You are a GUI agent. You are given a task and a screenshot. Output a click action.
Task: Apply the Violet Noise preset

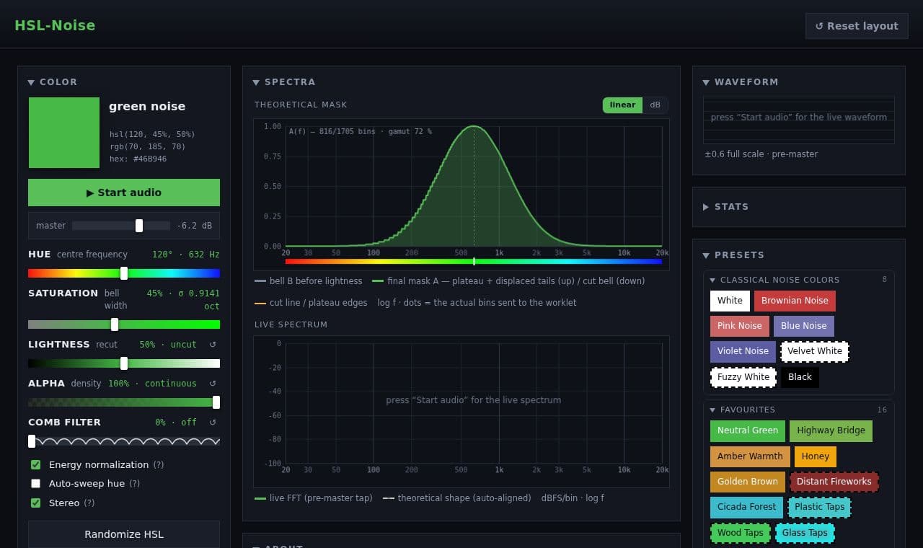point(743,351)
